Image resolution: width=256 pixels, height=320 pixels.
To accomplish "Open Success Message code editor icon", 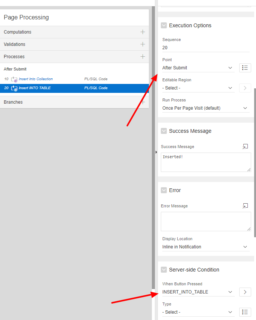I will coord(245,147).
